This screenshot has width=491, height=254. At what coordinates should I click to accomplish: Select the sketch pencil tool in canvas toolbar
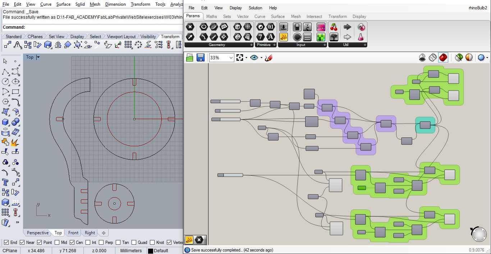pos(269,57)
